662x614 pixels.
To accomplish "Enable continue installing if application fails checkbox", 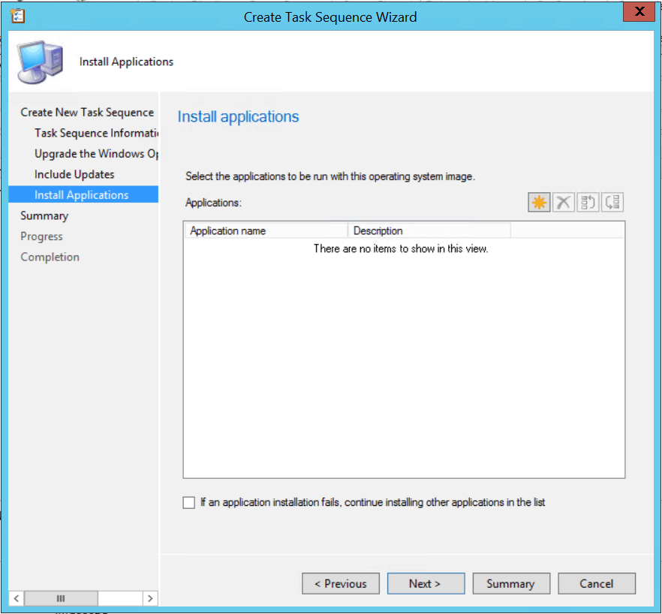I will point(188,502).
